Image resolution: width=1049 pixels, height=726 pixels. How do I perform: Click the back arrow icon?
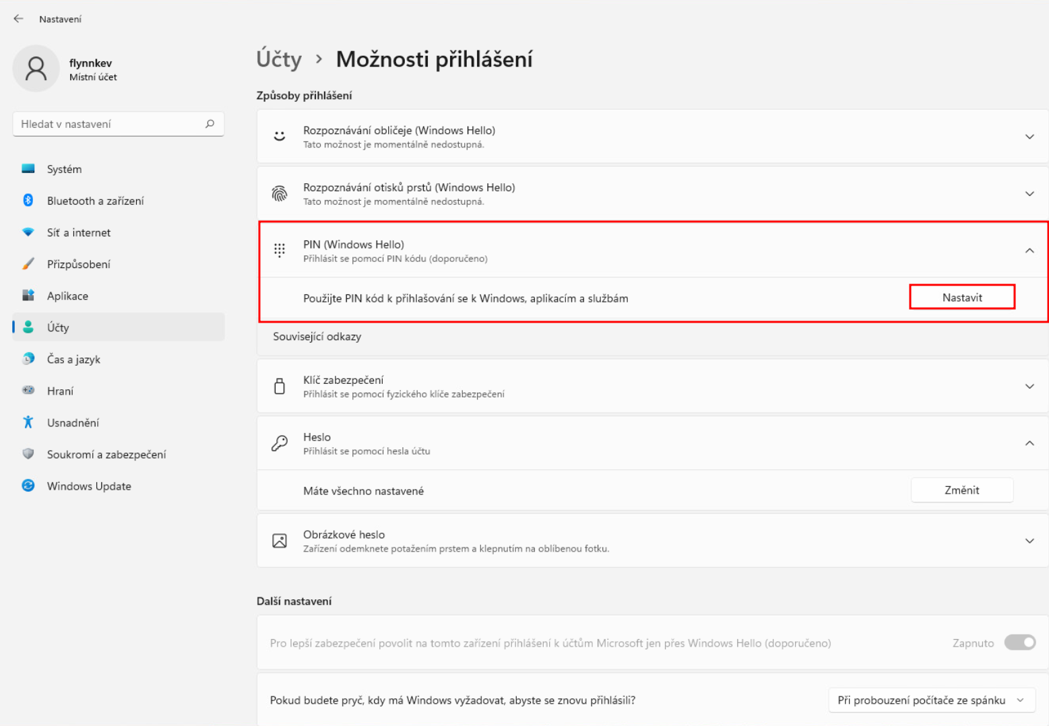coord(18,19)
